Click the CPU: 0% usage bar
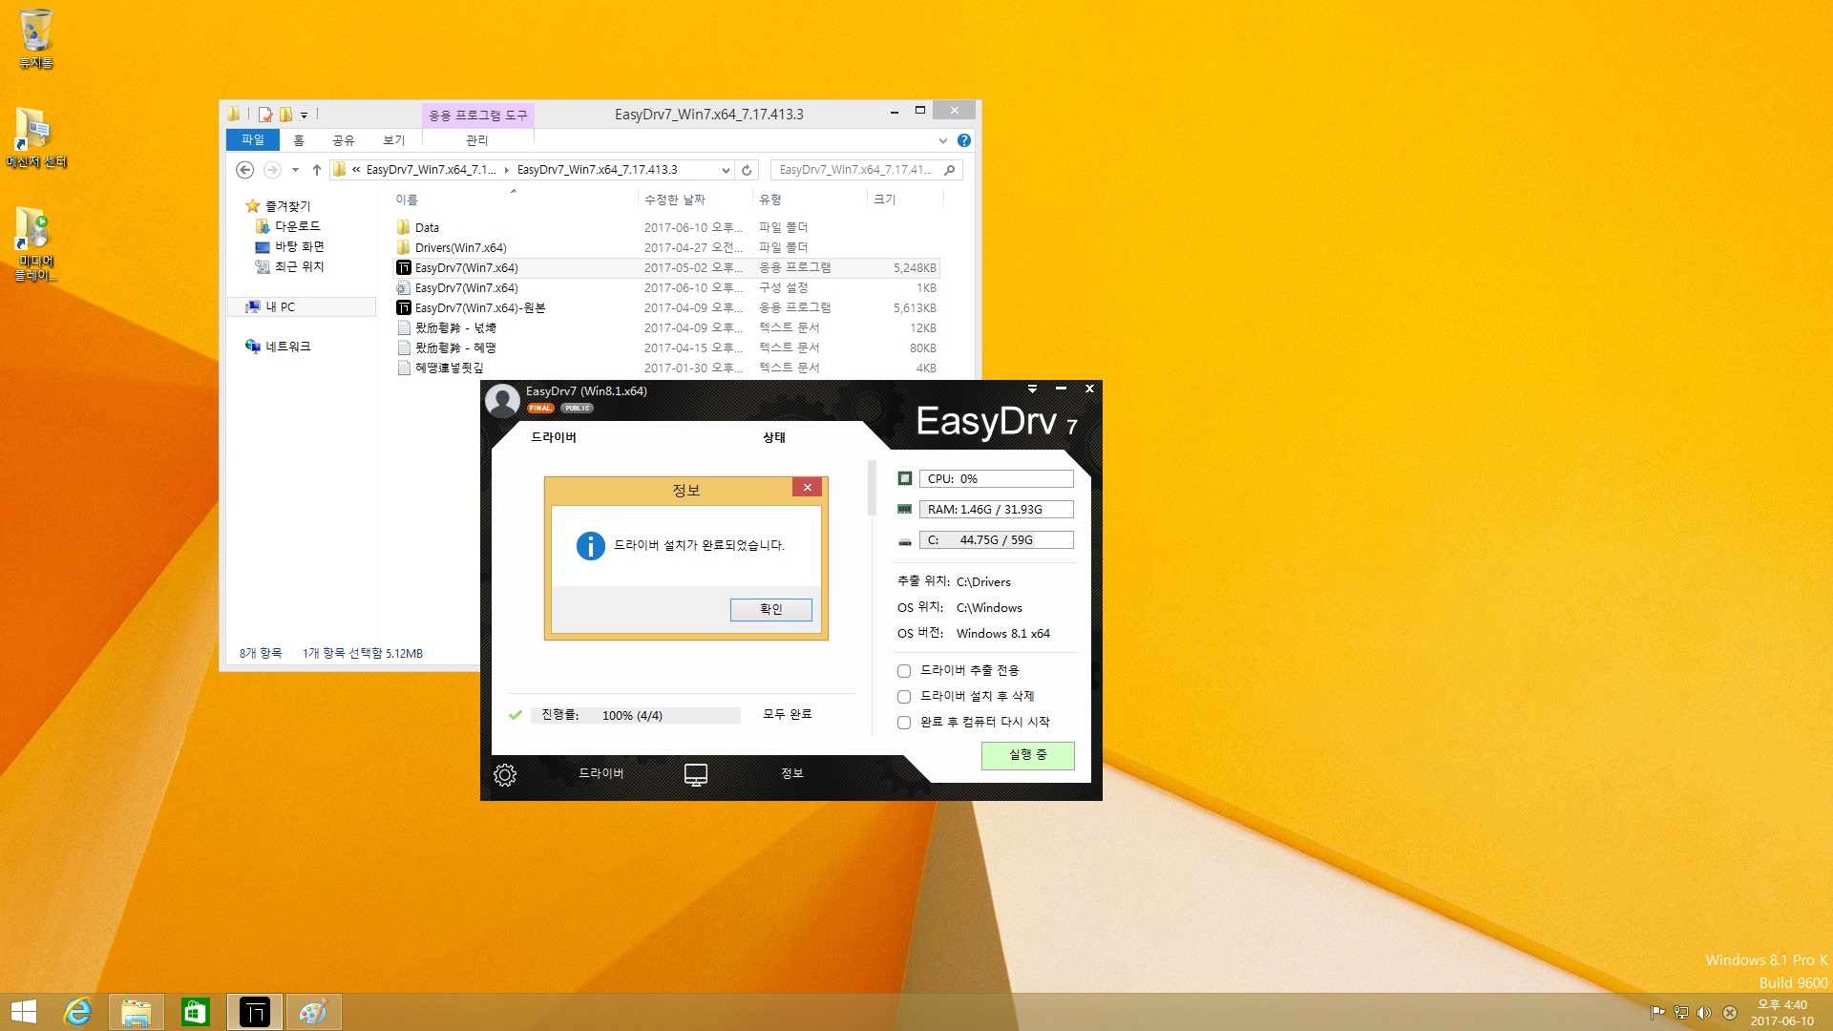 point(996,478)
